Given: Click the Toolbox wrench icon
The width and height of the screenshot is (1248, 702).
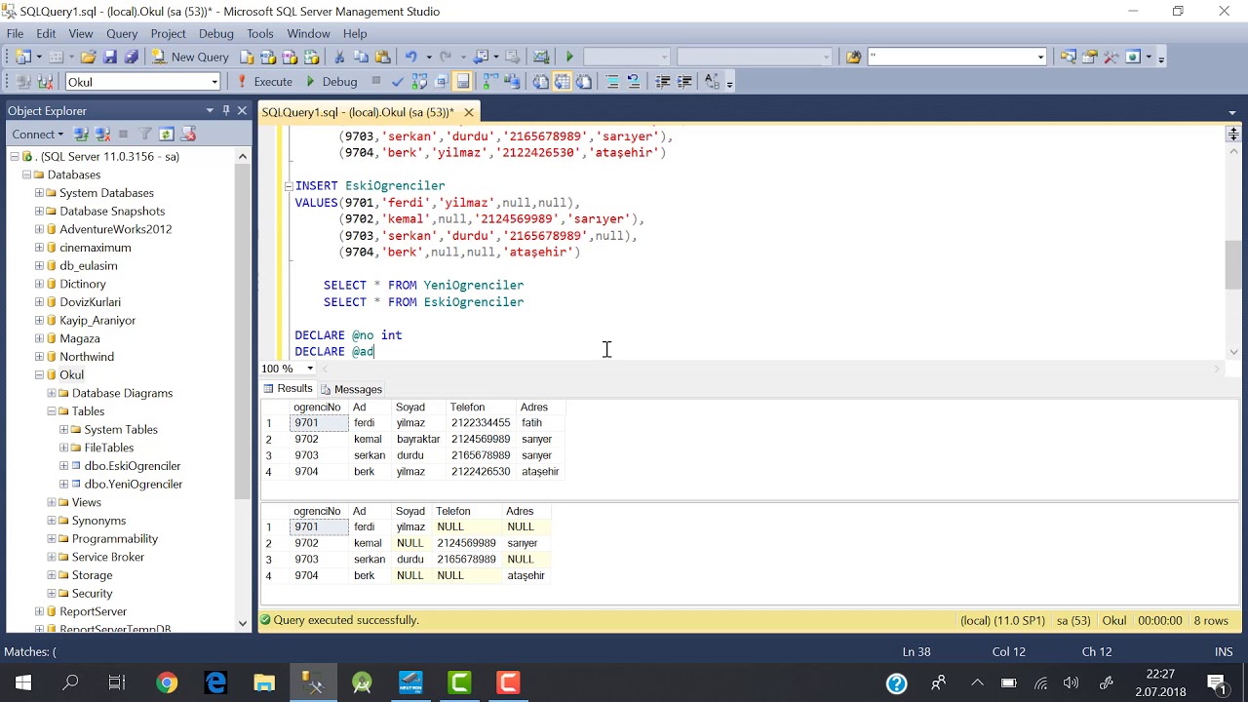Looking at the screenshot, I should click(1111, 57).
